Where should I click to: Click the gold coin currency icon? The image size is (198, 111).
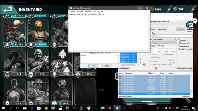click(x=152, y=9)
